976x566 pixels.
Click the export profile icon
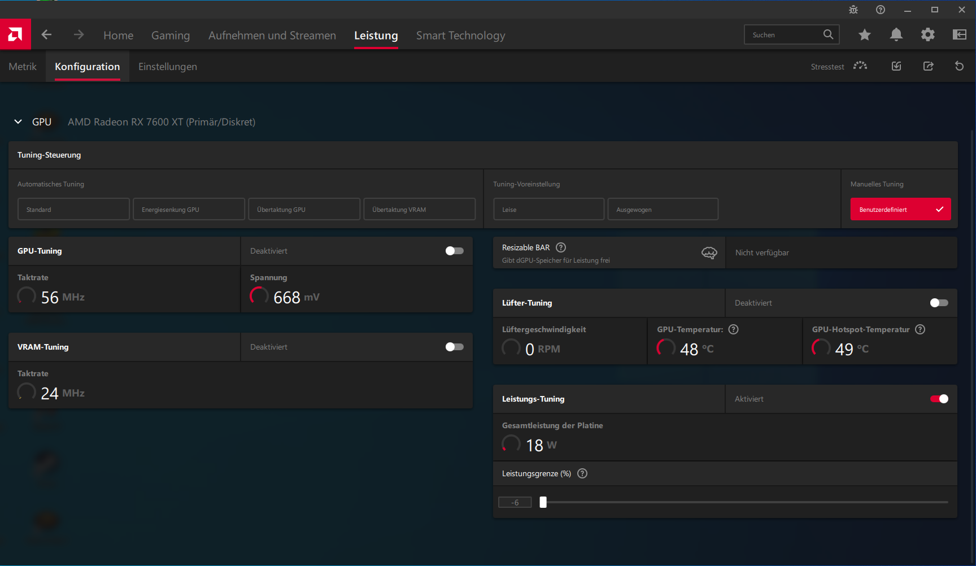coord(928,66)
